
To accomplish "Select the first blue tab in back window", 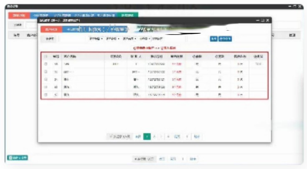I will click(41, 15).
